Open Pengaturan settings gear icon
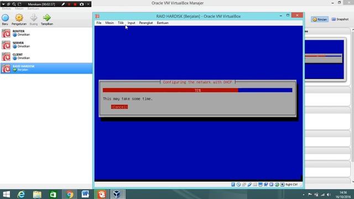354x199 pixels. click(19, 18)
